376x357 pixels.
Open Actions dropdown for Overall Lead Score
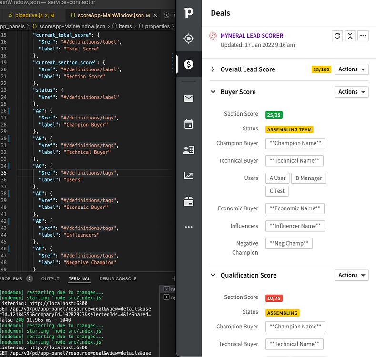click(352, 69)
